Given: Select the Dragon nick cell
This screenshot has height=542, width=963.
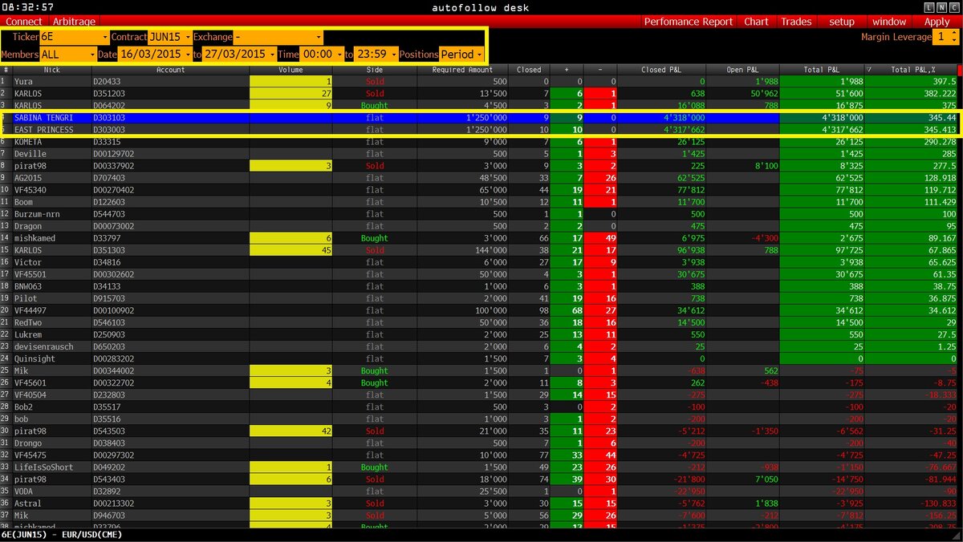Looking at the screenshot, I should pyautogui.click(x=51, y=226).
